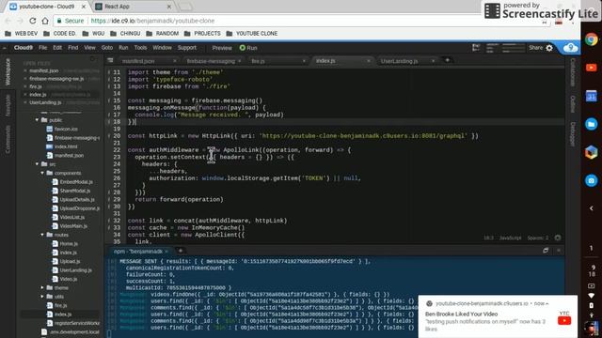The height and width of the screenshot is (338, 602).
Task: Open EmbedModal.js in the file tree
Action: (76, 182)
